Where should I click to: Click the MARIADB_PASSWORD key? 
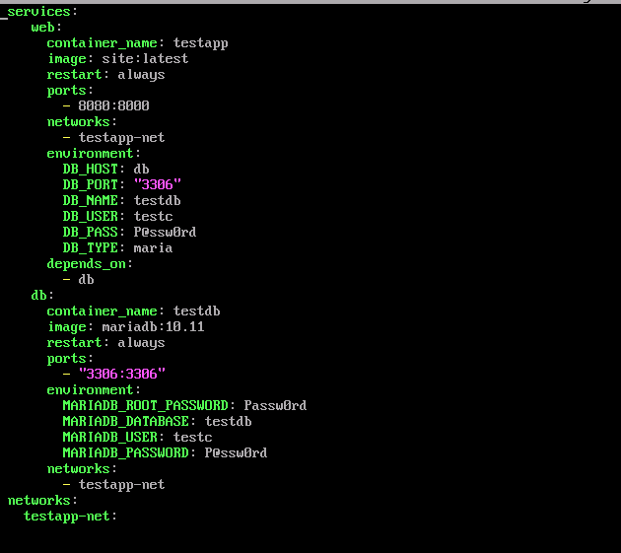coord(125,452)
